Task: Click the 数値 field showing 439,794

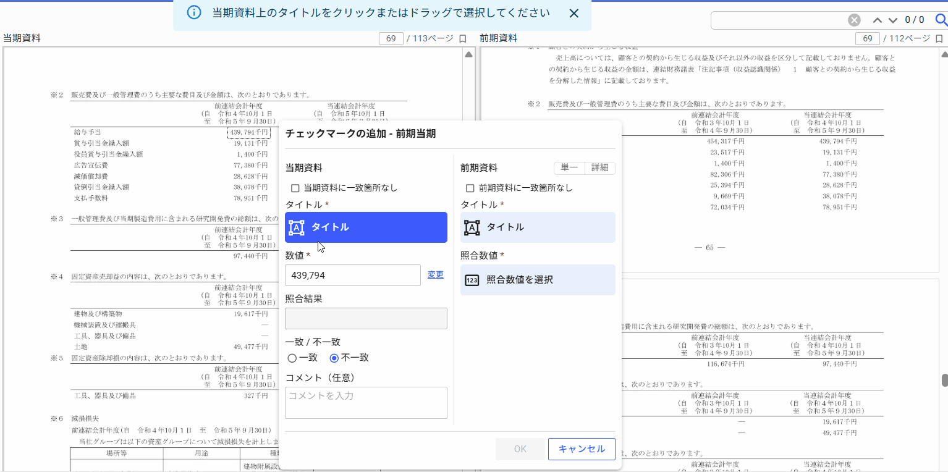Action: coord(353,275)
